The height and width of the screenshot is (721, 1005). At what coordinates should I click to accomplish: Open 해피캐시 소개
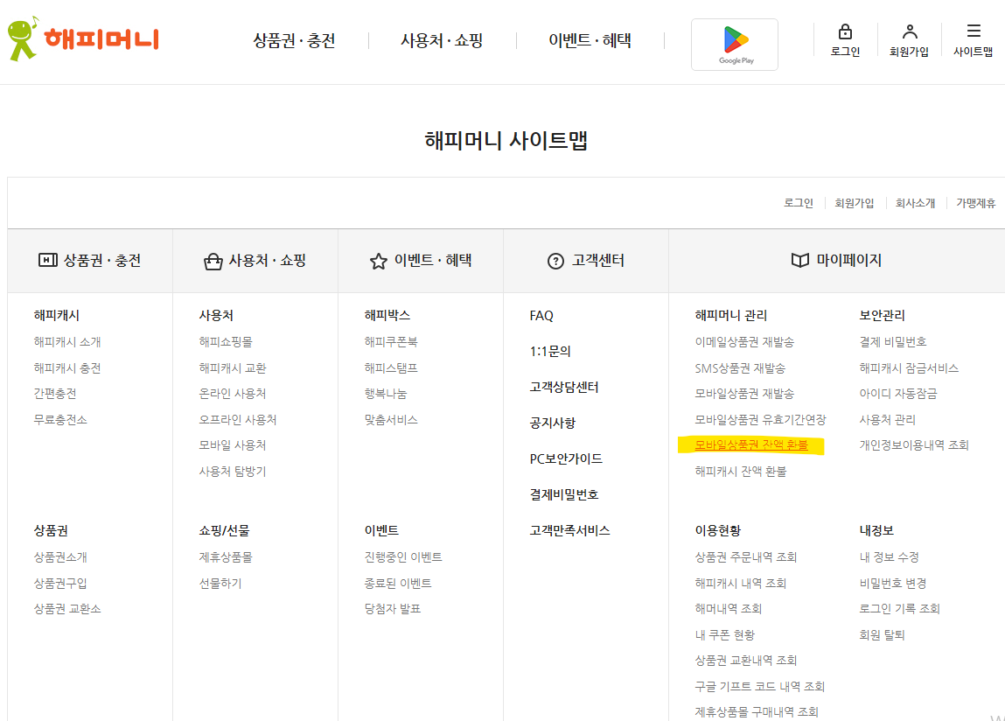point(67,342)
